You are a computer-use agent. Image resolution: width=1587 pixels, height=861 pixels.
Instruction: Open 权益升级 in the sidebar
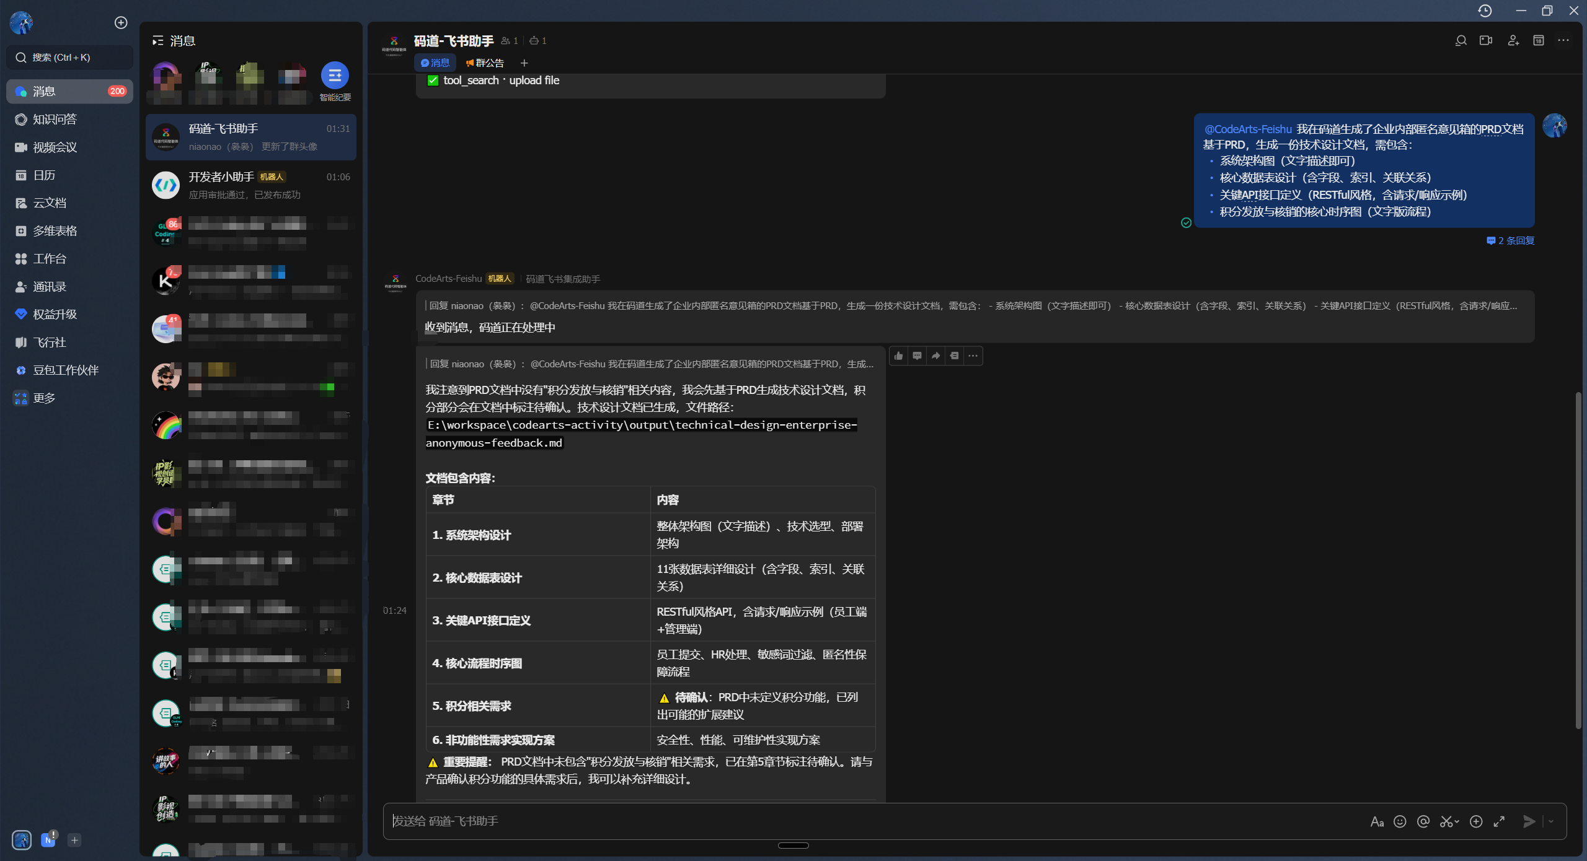pos(69,315)
